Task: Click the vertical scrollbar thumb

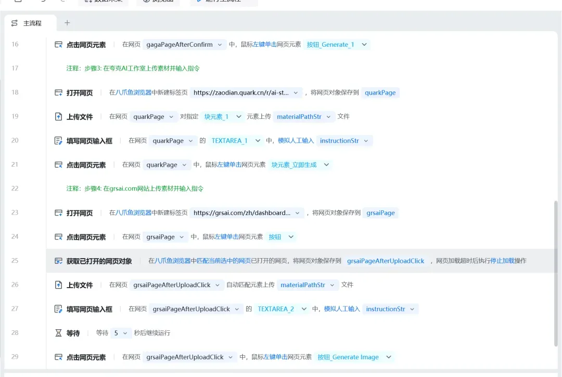Action: [x=556, y=274]
